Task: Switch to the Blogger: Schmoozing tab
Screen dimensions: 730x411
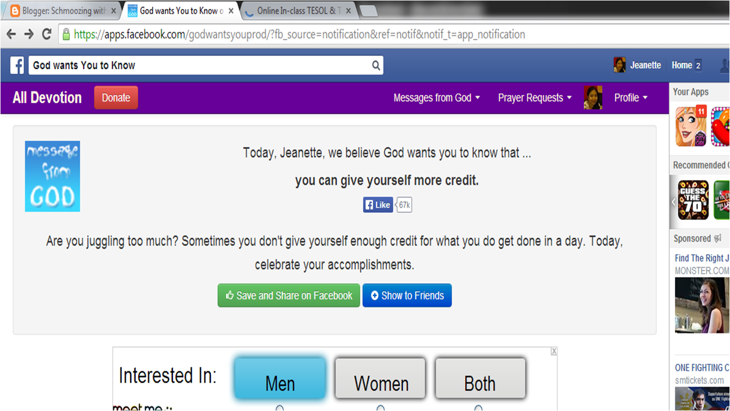Action: pyautogui.click(x=63, y=11)
